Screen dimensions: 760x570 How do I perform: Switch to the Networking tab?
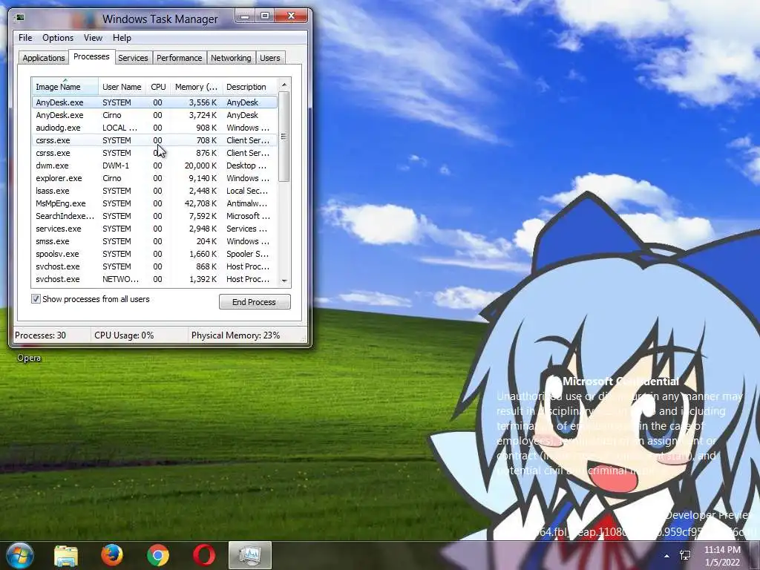coord(231,58)
